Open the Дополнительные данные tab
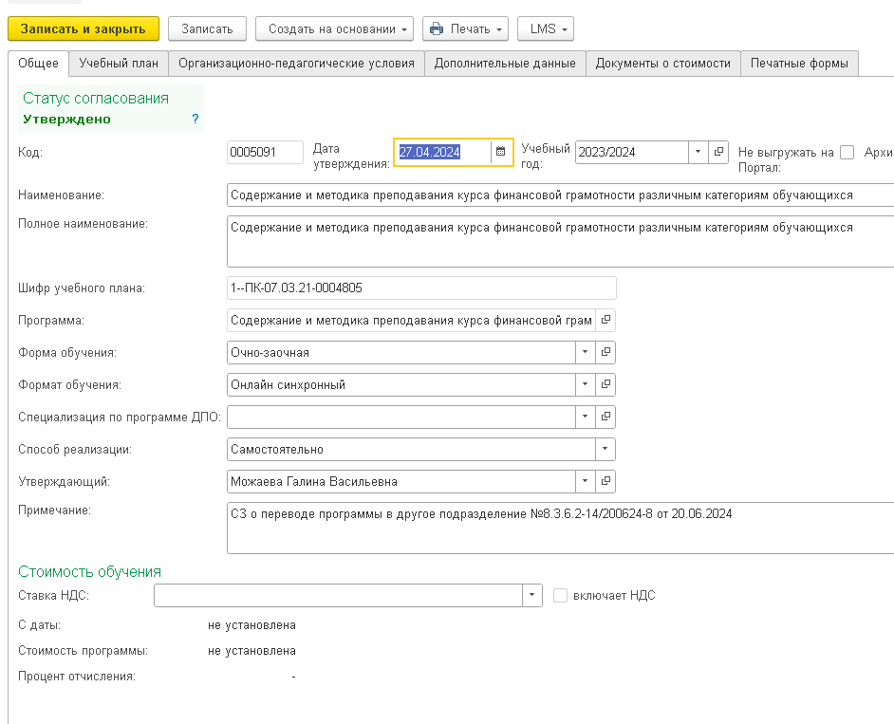Image resolution: width=894 pixels, height=724 pixels. (x=505, y=64)
